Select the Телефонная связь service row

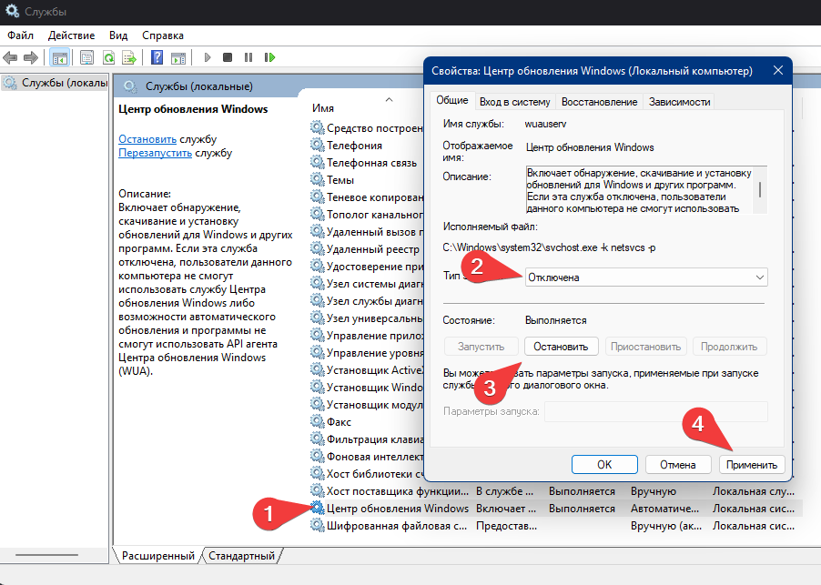click(366, 163)
